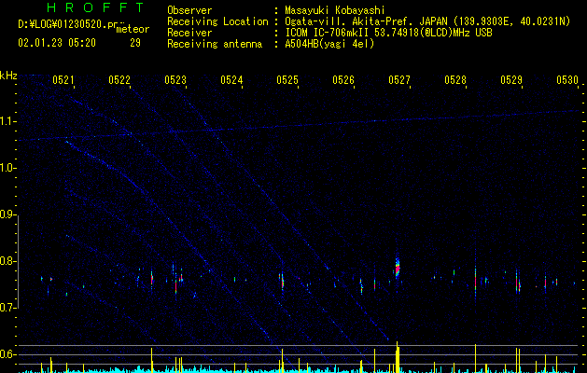
Task: Click the 0526 time marker
Action: [x=343, y=79]
